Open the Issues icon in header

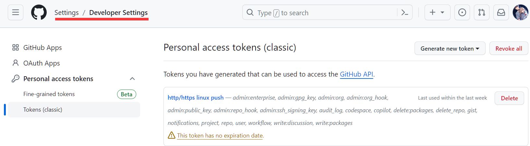click(x=462, y=13)
